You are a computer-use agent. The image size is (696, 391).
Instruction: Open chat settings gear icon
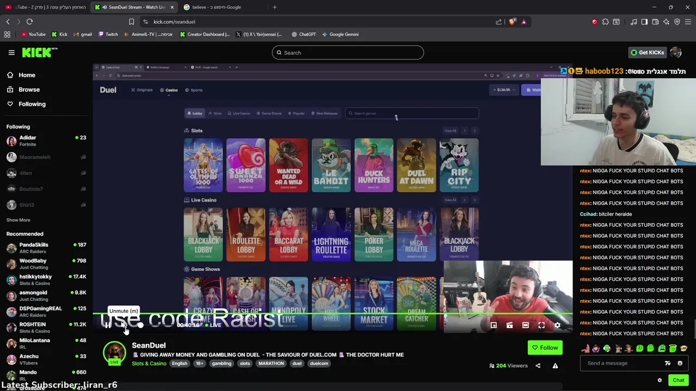coord(660,380)
